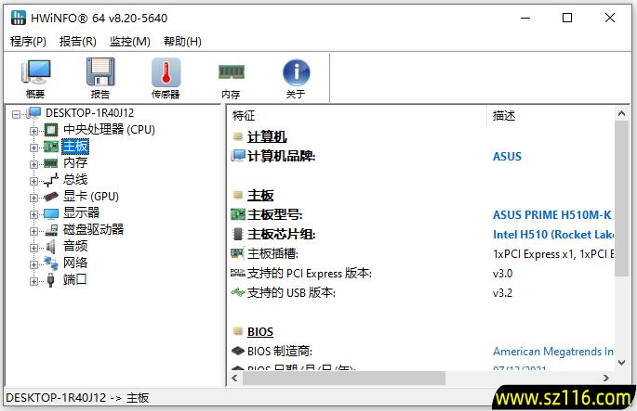Expand the 显示器 tree node
Screen dimensions: 637x411
coord(33,214)
